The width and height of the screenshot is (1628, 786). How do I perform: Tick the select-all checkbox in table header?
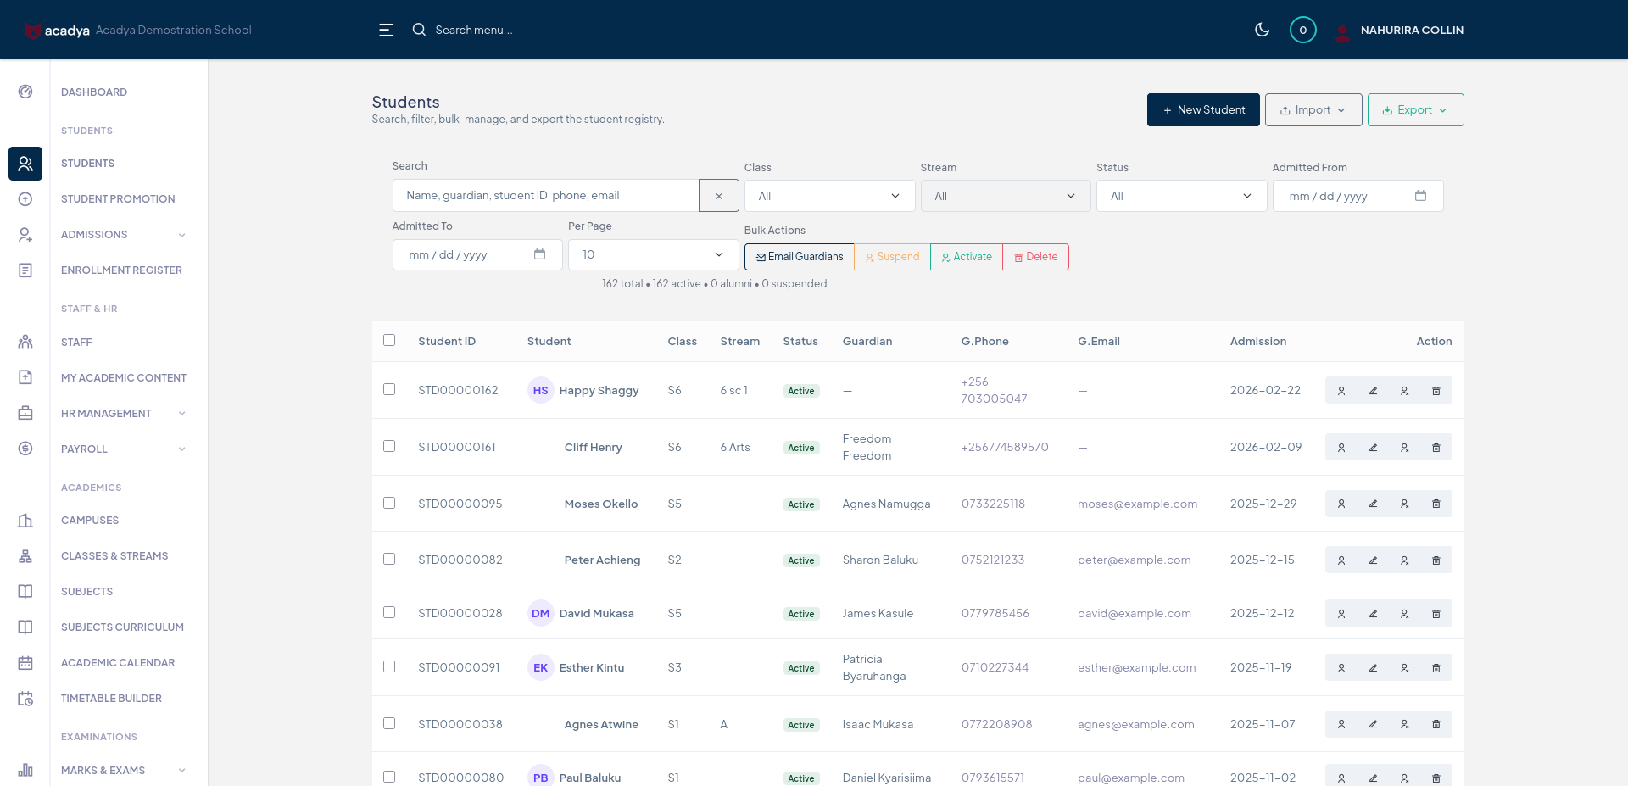(x=389, y=340)
